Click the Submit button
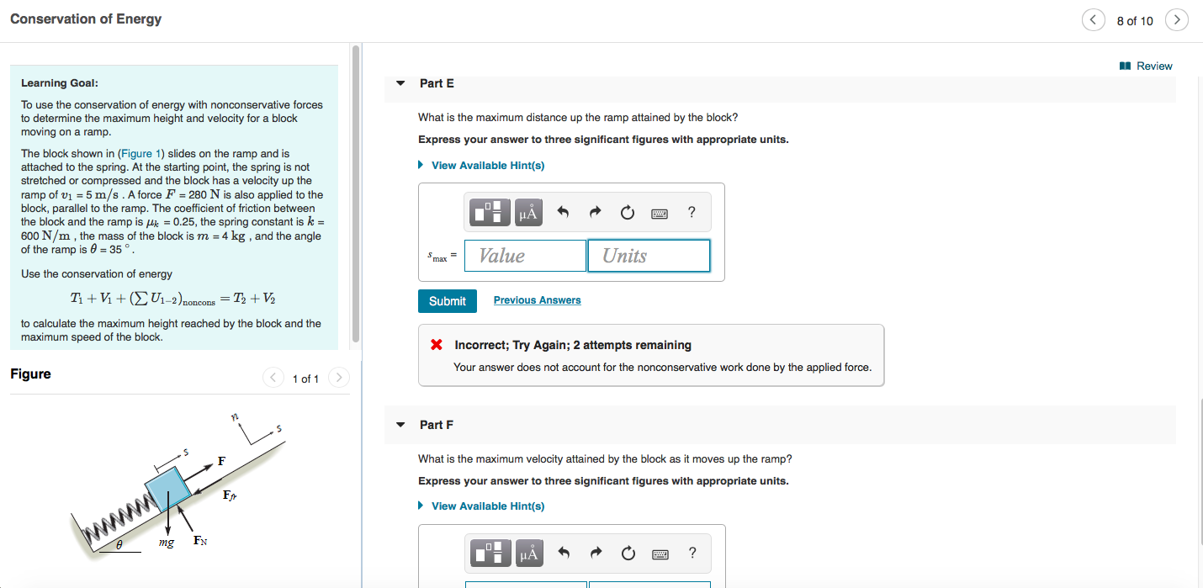This screenshot has width=1203, height=588. [447, 300]
